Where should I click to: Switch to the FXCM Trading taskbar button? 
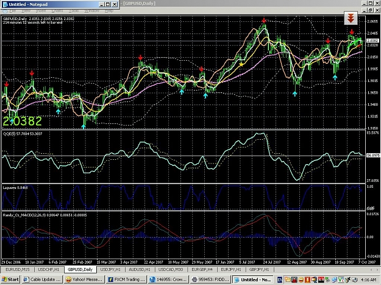(x=126, y=280)
